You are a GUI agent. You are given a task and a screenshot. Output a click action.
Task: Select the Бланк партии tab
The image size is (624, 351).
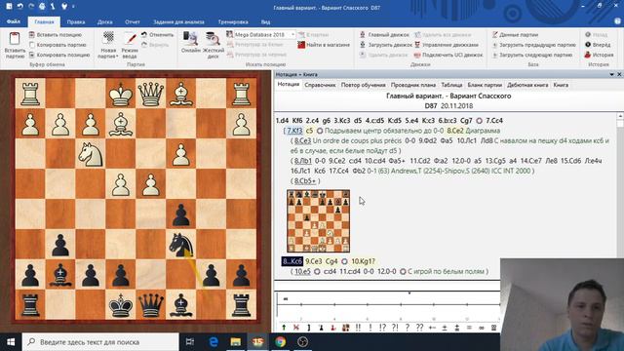click(485, 85)
